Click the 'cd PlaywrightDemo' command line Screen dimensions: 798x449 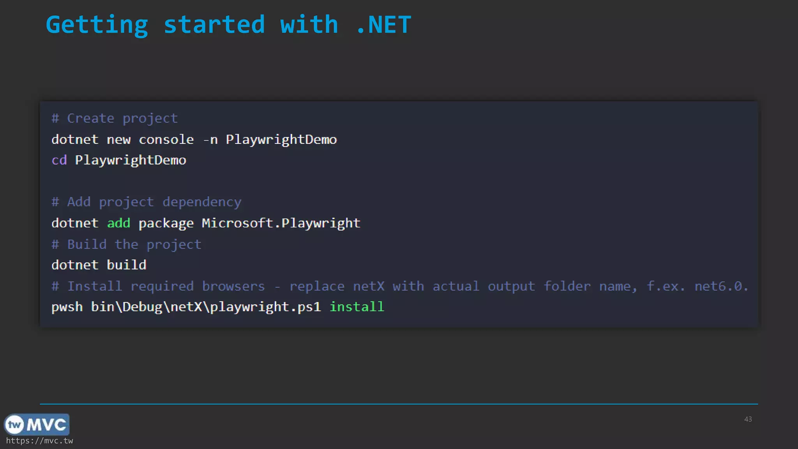119,160
